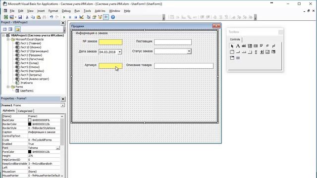
Task: Click the Paste toolbar icon
Action: click(x=39, y=17)
